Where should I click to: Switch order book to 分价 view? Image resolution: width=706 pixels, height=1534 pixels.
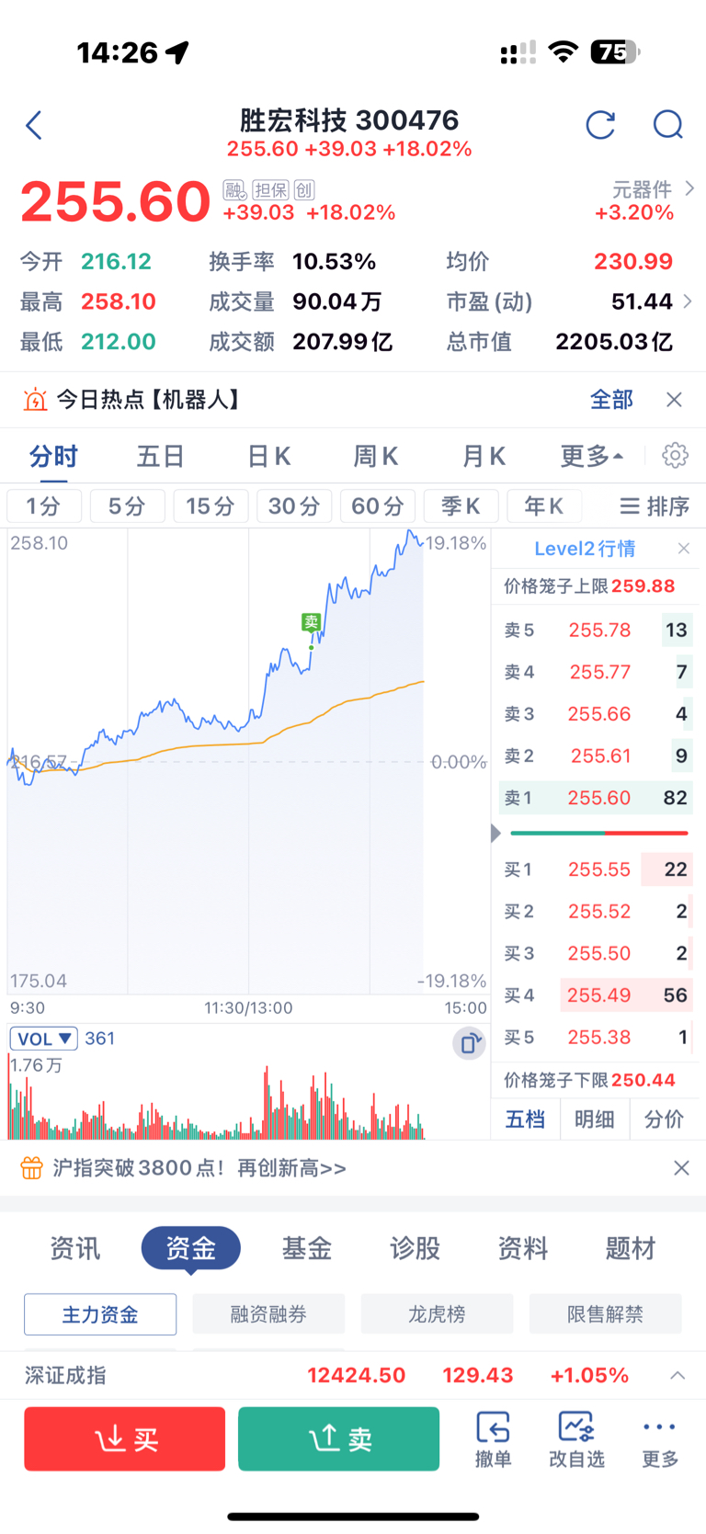(664, 1119)
